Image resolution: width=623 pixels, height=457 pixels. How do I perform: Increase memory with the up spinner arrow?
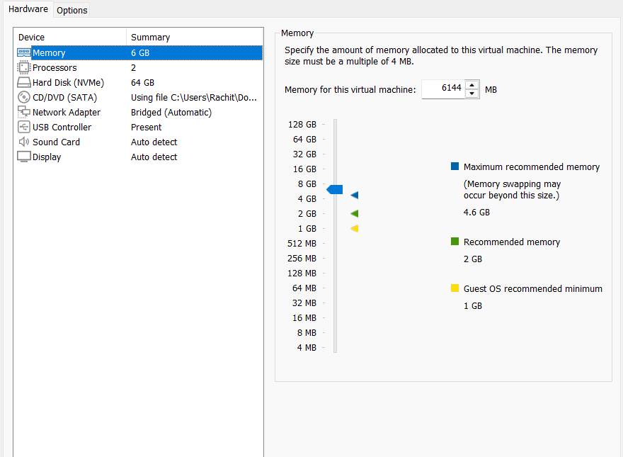[471, 85]
